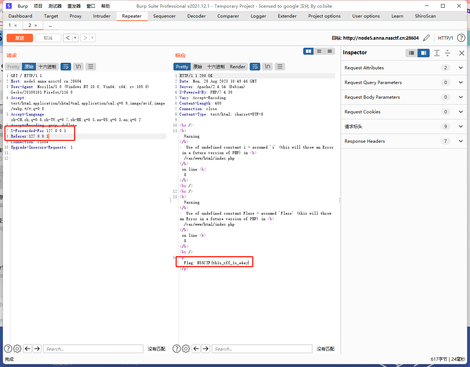Select side-by-side layout icon
The width and height of the screenshot is (470, 367).
tap(309, 51)
